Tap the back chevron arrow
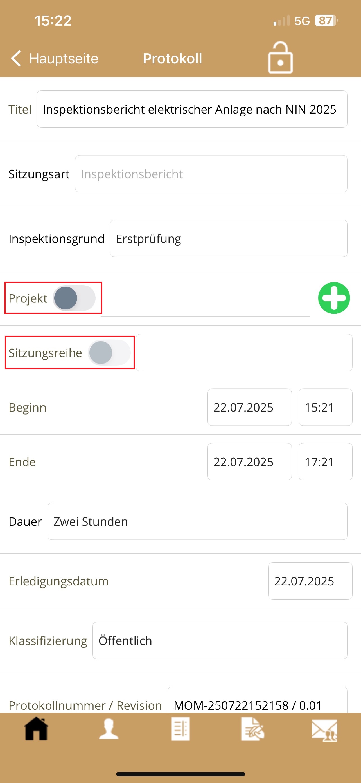Image resolution: width=361 pixels, height=783 pixels. [x=16, y=58]
